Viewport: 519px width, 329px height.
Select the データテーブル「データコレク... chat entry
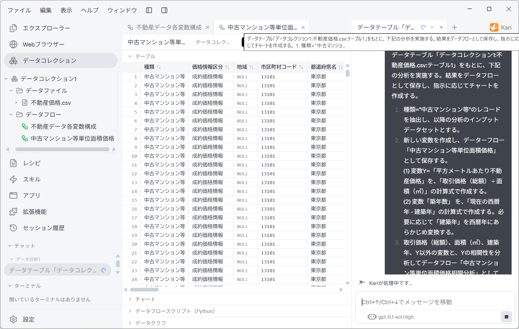click(57, 270)
